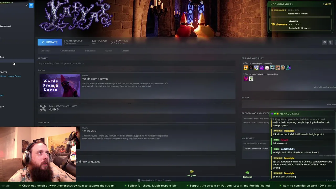Open the game info icon

tap(331, 42)
